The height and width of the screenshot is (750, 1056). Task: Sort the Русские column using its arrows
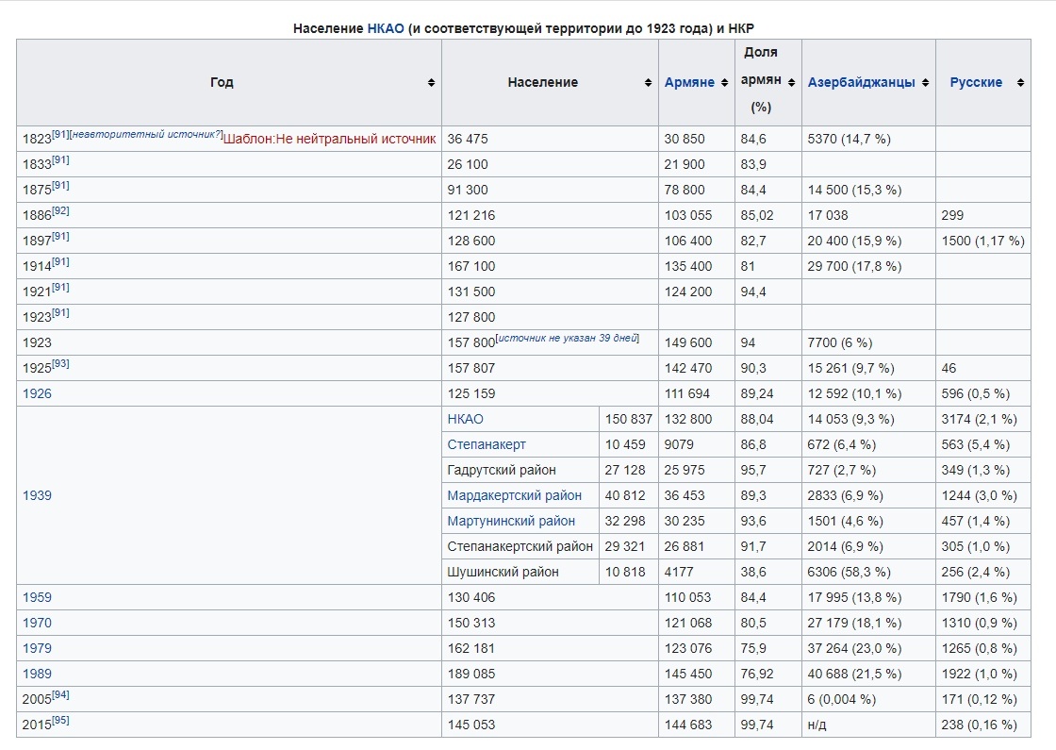1019,83
